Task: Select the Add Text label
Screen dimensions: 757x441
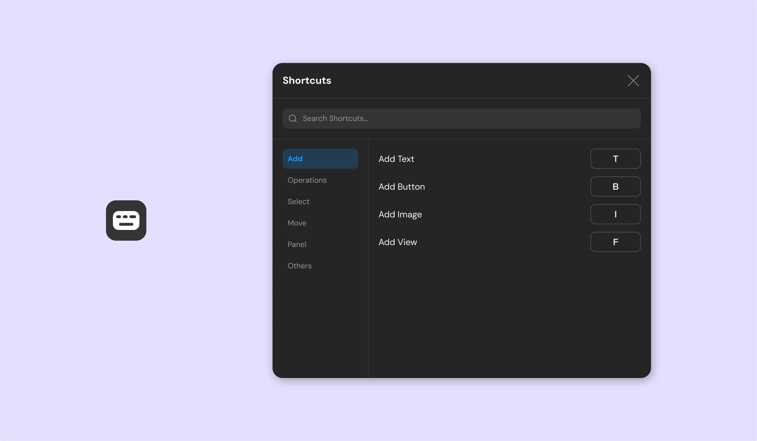Action: tap(396, 159)
